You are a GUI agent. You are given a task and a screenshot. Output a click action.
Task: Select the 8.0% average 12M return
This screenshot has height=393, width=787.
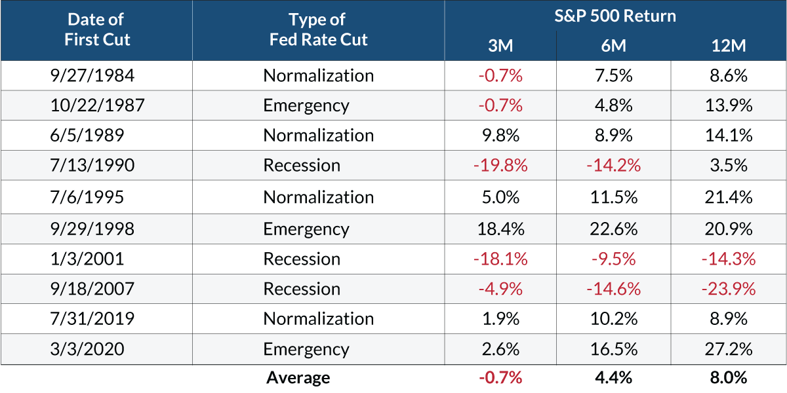point(728,378)
